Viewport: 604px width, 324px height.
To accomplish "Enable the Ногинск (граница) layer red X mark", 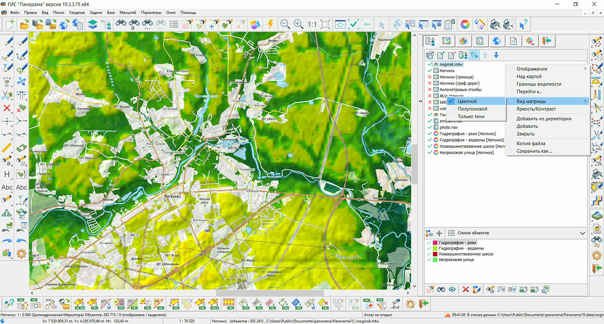I will point(430,77).
